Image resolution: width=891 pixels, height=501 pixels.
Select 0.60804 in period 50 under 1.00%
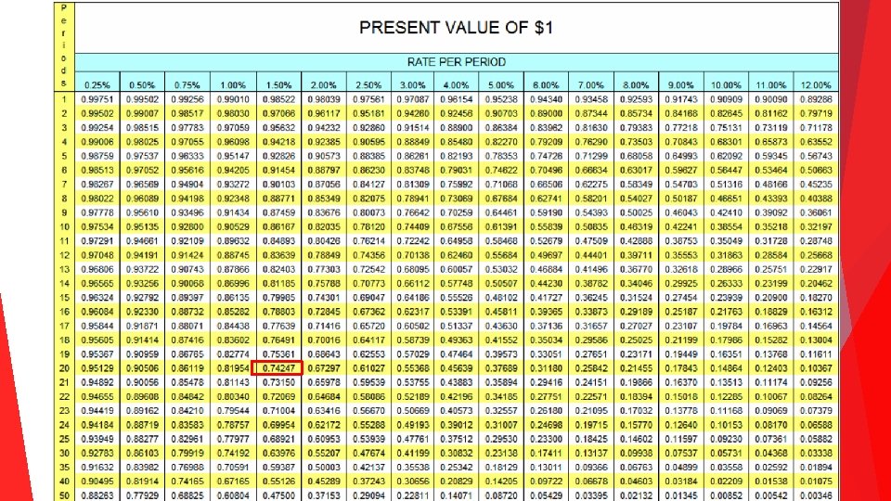click(x=232, y=495)
